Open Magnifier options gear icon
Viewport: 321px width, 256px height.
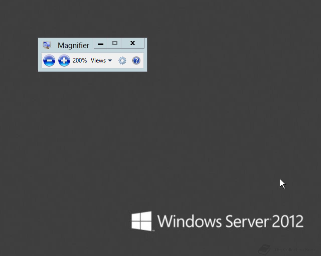click(x=122, y=60)
